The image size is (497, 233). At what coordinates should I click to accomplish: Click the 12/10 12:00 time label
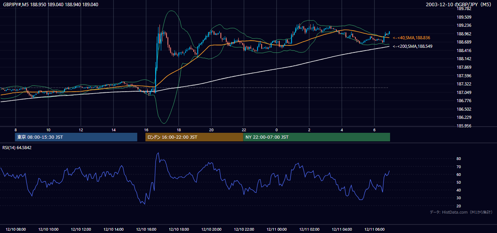[x=81, y=230]
